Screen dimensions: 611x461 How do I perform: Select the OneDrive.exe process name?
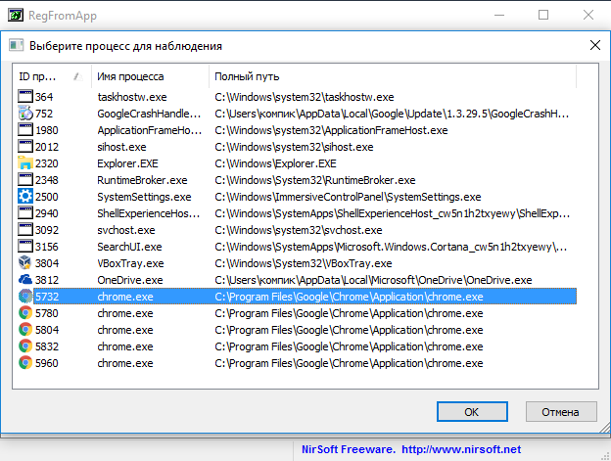coord(130,280)
